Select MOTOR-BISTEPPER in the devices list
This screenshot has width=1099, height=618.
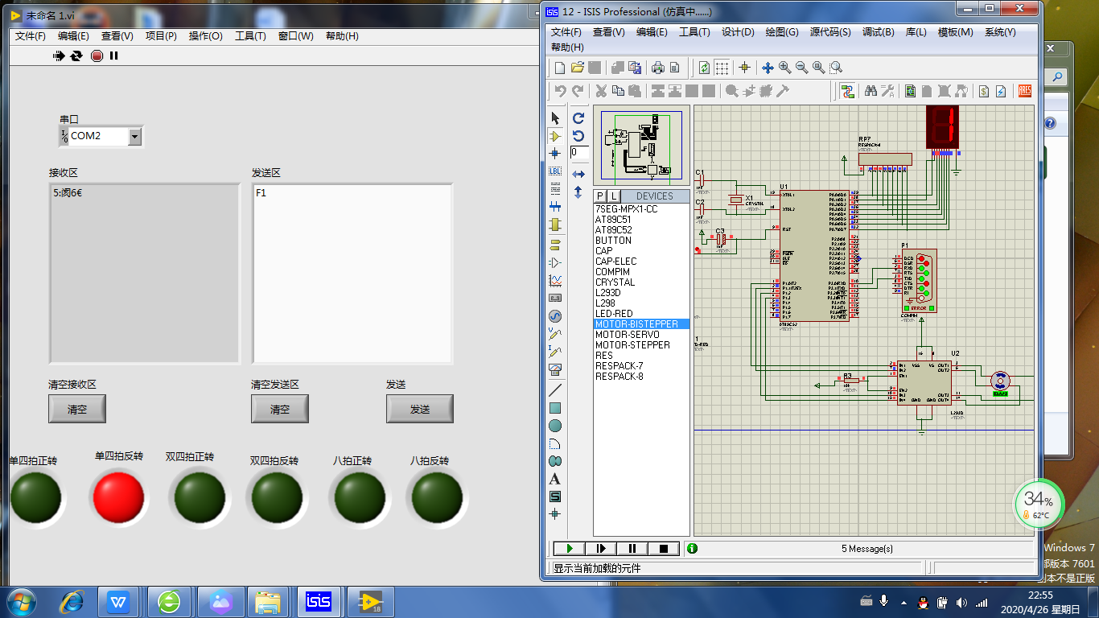tap(641, 323)
